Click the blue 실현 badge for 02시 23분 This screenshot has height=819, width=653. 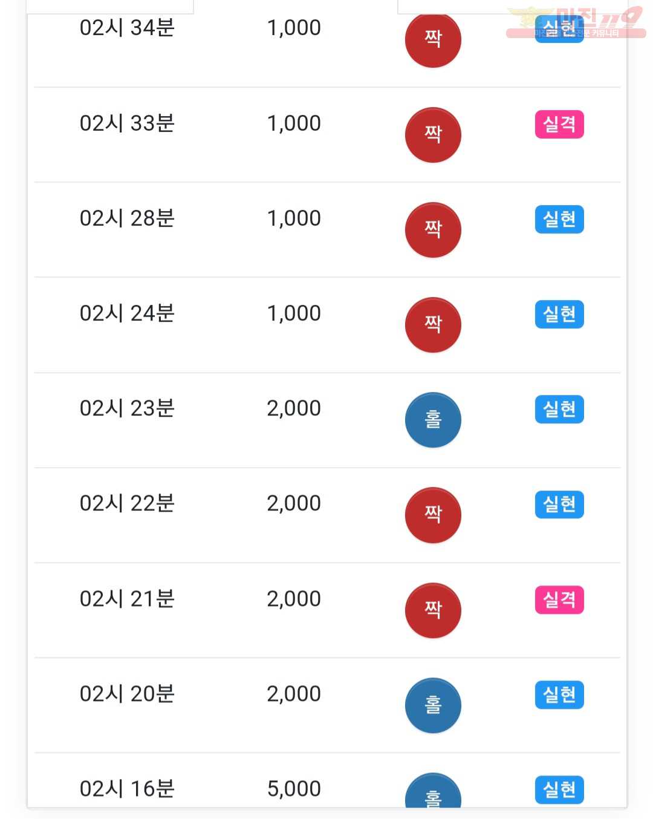pos(559,409)
